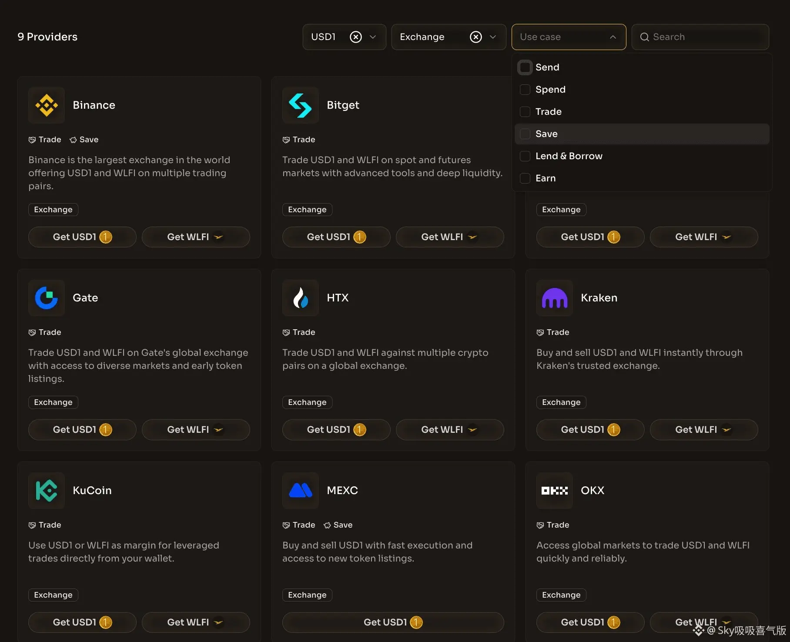
Task: Expand the USD1 token dropdown arrow
Action: 373,37
